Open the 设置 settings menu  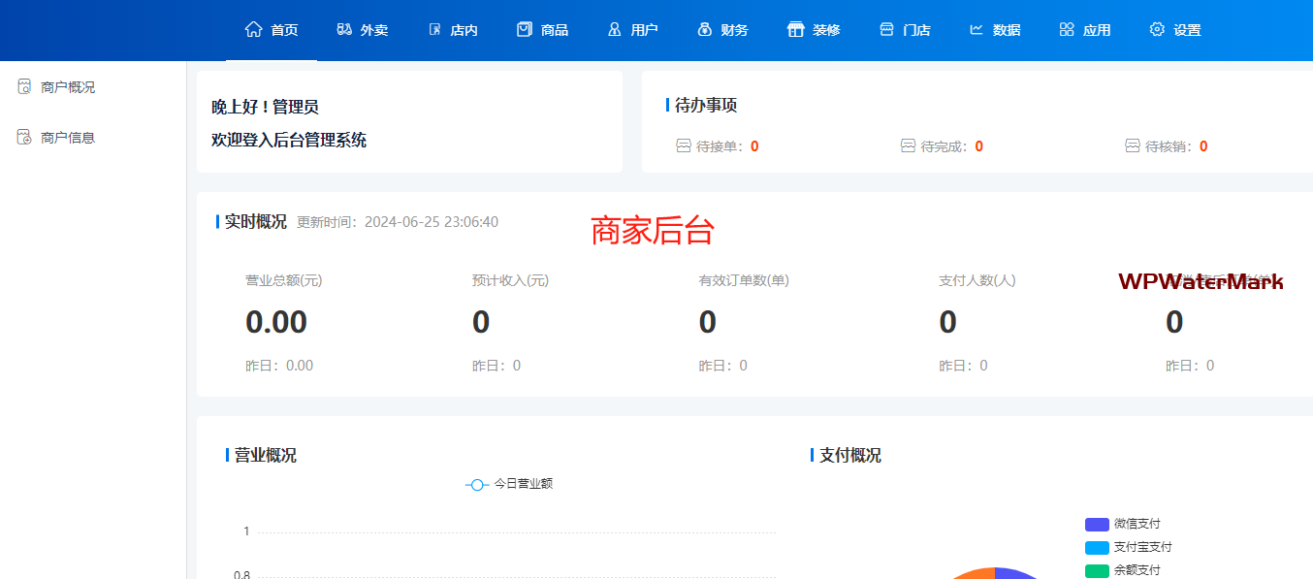(x=1175, y=29)
